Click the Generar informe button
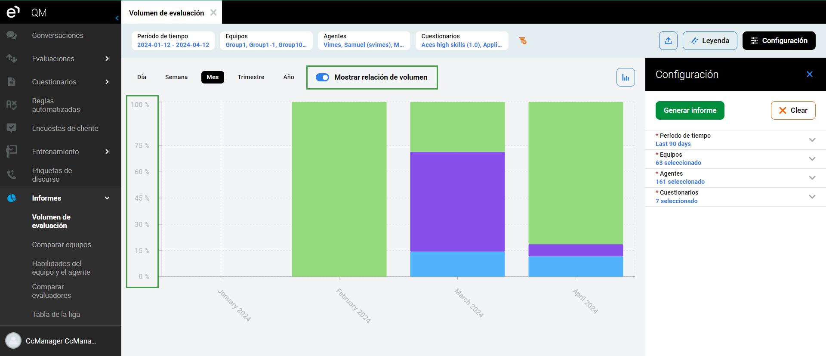The image size is (826, 356). coord(690,110)
